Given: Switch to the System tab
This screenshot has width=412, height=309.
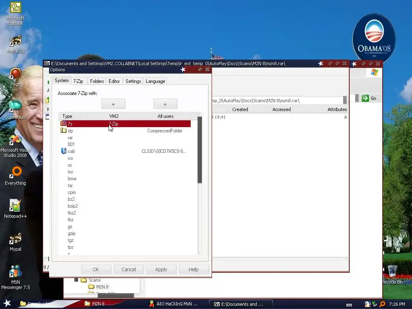Looking at the screenshot, I should pos(62,80).
